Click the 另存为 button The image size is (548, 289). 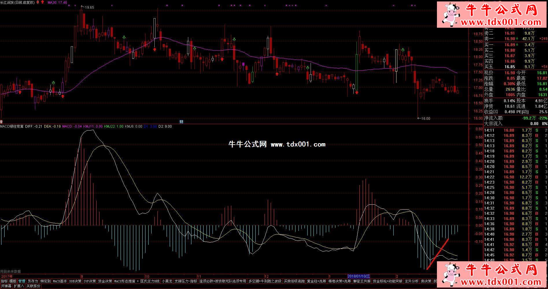pyautogui.click(x=33, y=281)
